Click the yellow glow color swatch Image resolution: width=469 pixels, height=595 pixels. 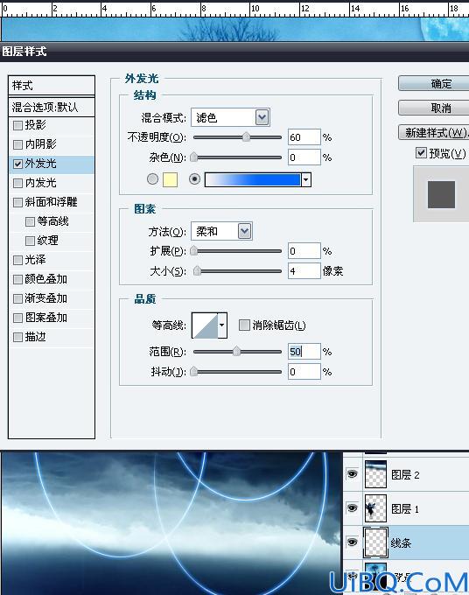point(170,179)
